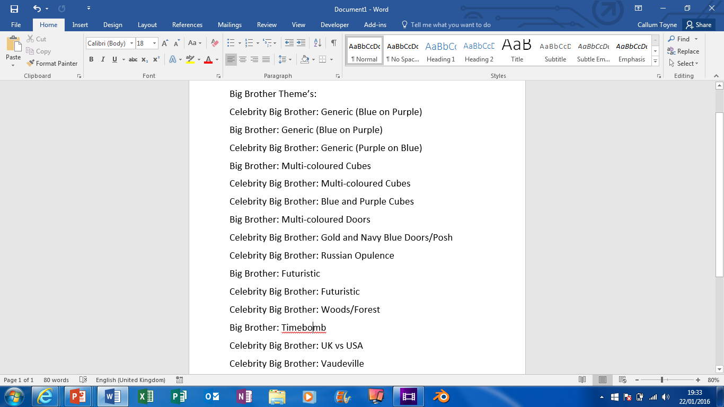Apply yellow text highlight color
The width and height of the screenshot is (724, 407).
pos(190,59)
